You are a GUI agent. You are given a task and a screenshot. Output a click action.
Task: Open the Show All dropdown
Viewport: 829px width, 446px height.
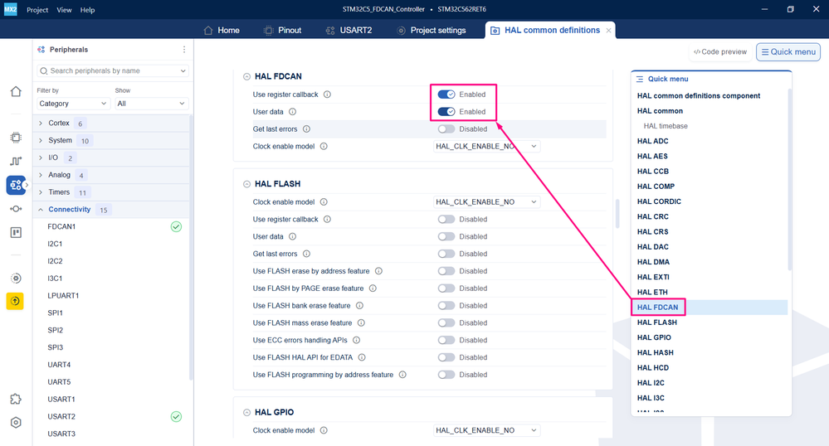(x=151, y=104)
